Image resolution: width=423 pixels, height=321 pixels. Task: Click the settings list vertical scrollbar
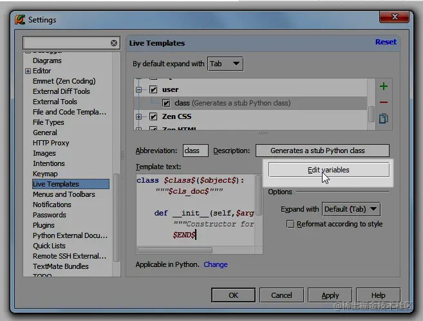click(117, 217)
